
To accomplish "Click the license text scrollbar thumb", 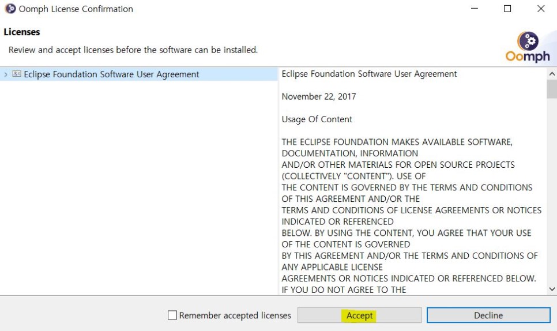I will [x=552, y=89].
